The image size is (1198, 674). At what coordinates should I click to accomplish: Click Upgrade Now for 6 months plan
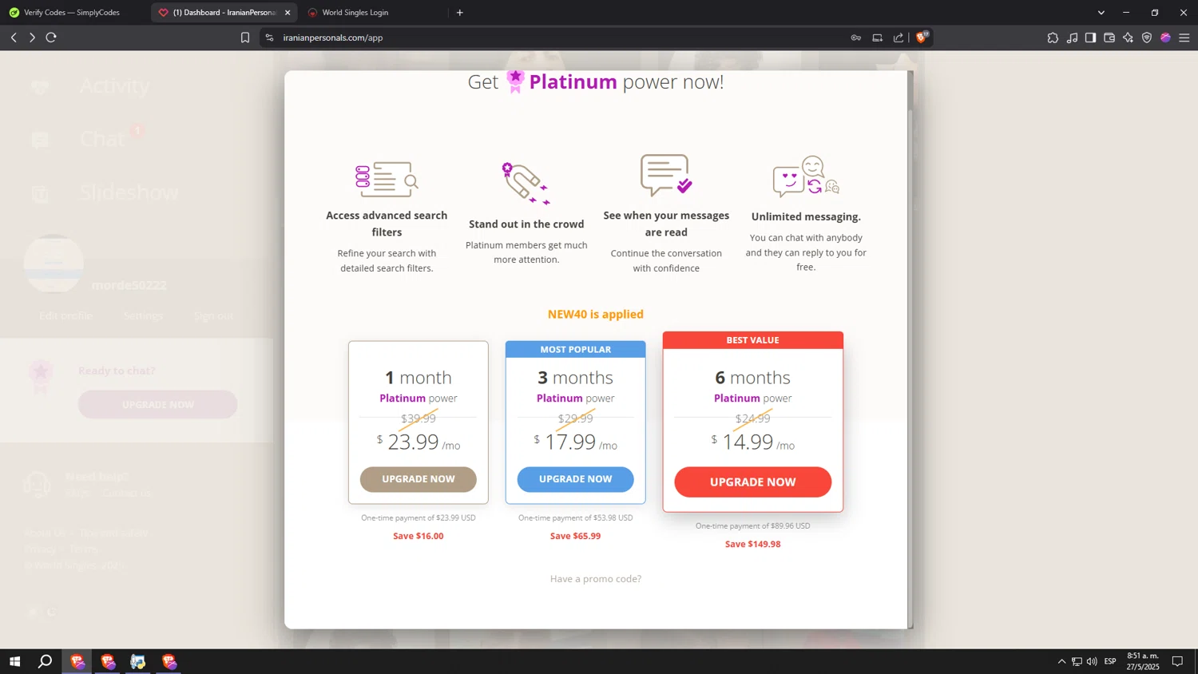coord(752,482)
